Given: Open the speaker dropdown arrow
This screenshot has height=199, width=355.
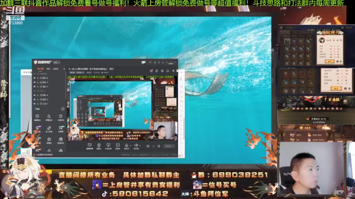Looking at the screenshot, I should tap(140, 145).
